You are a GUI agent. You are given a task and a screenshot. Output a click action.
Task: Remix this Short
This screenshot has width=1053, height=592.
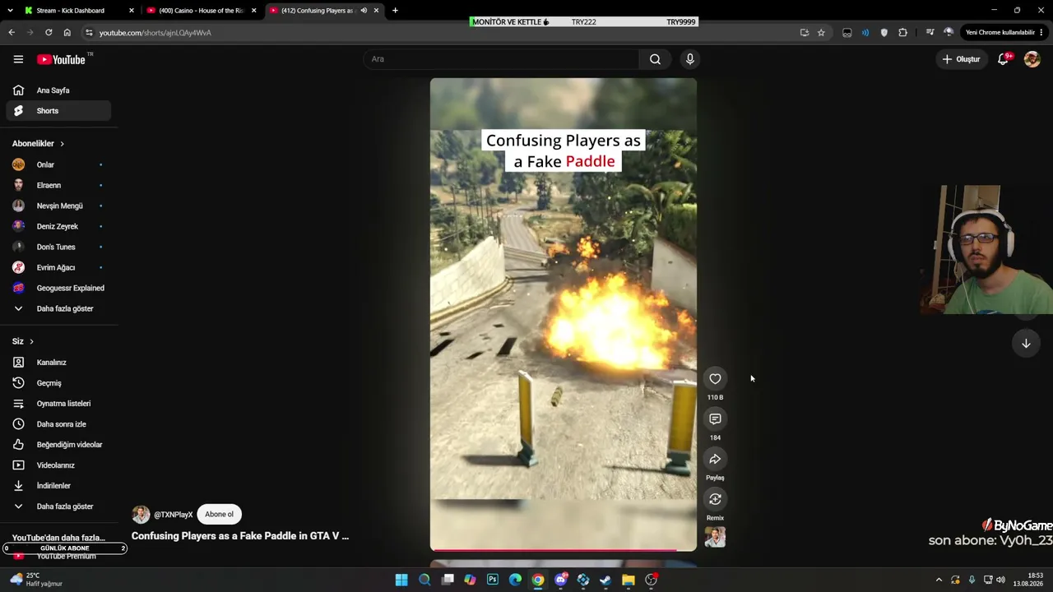(715, 499)
